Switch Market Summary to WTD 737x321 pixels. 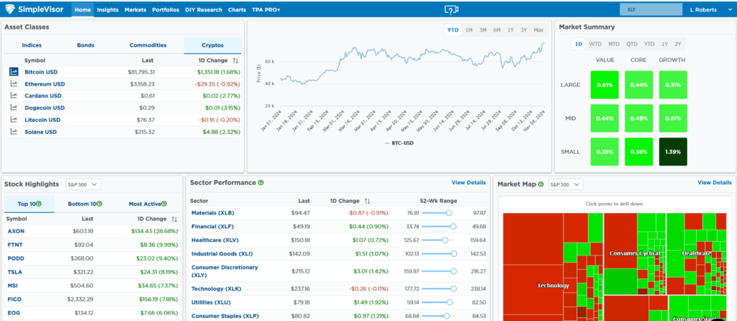[x=595, y=44]
